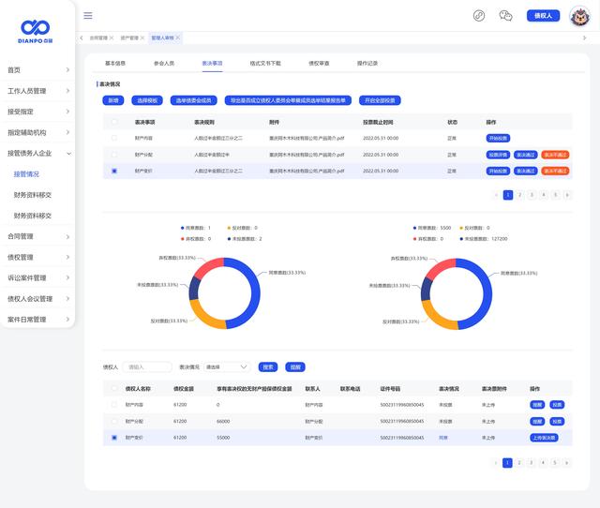600x508 pixels.
Task: Switch to 操作记录 tab
Action: tap(367, 63)
